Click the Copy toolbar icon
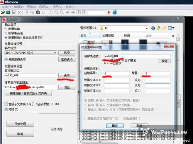Screen dimensions: 193x144 [x=32, y=12]
